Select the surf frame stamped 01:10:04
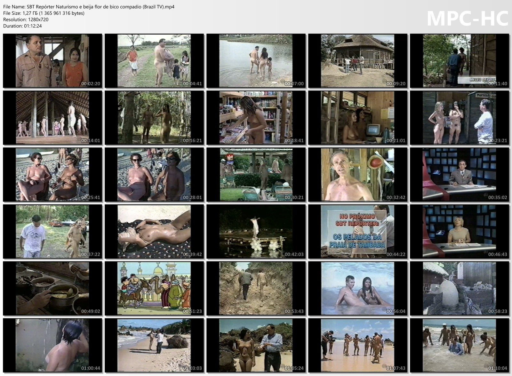The height and width of the screenshot is (376, 512). tap(460, 345)
